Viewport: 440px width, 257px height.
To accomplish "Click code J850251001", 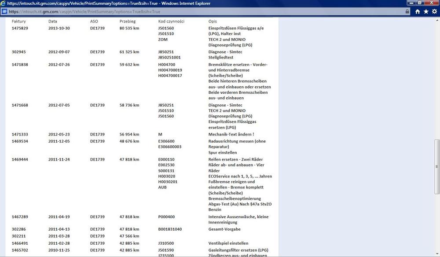I will click(x=169, y=58).
